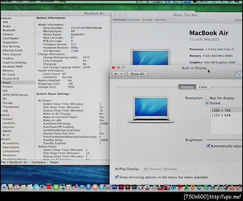The height and width of the screenshot is (201, 243).
Task: Go forward with the right arrow button
Action: point(122,74)
